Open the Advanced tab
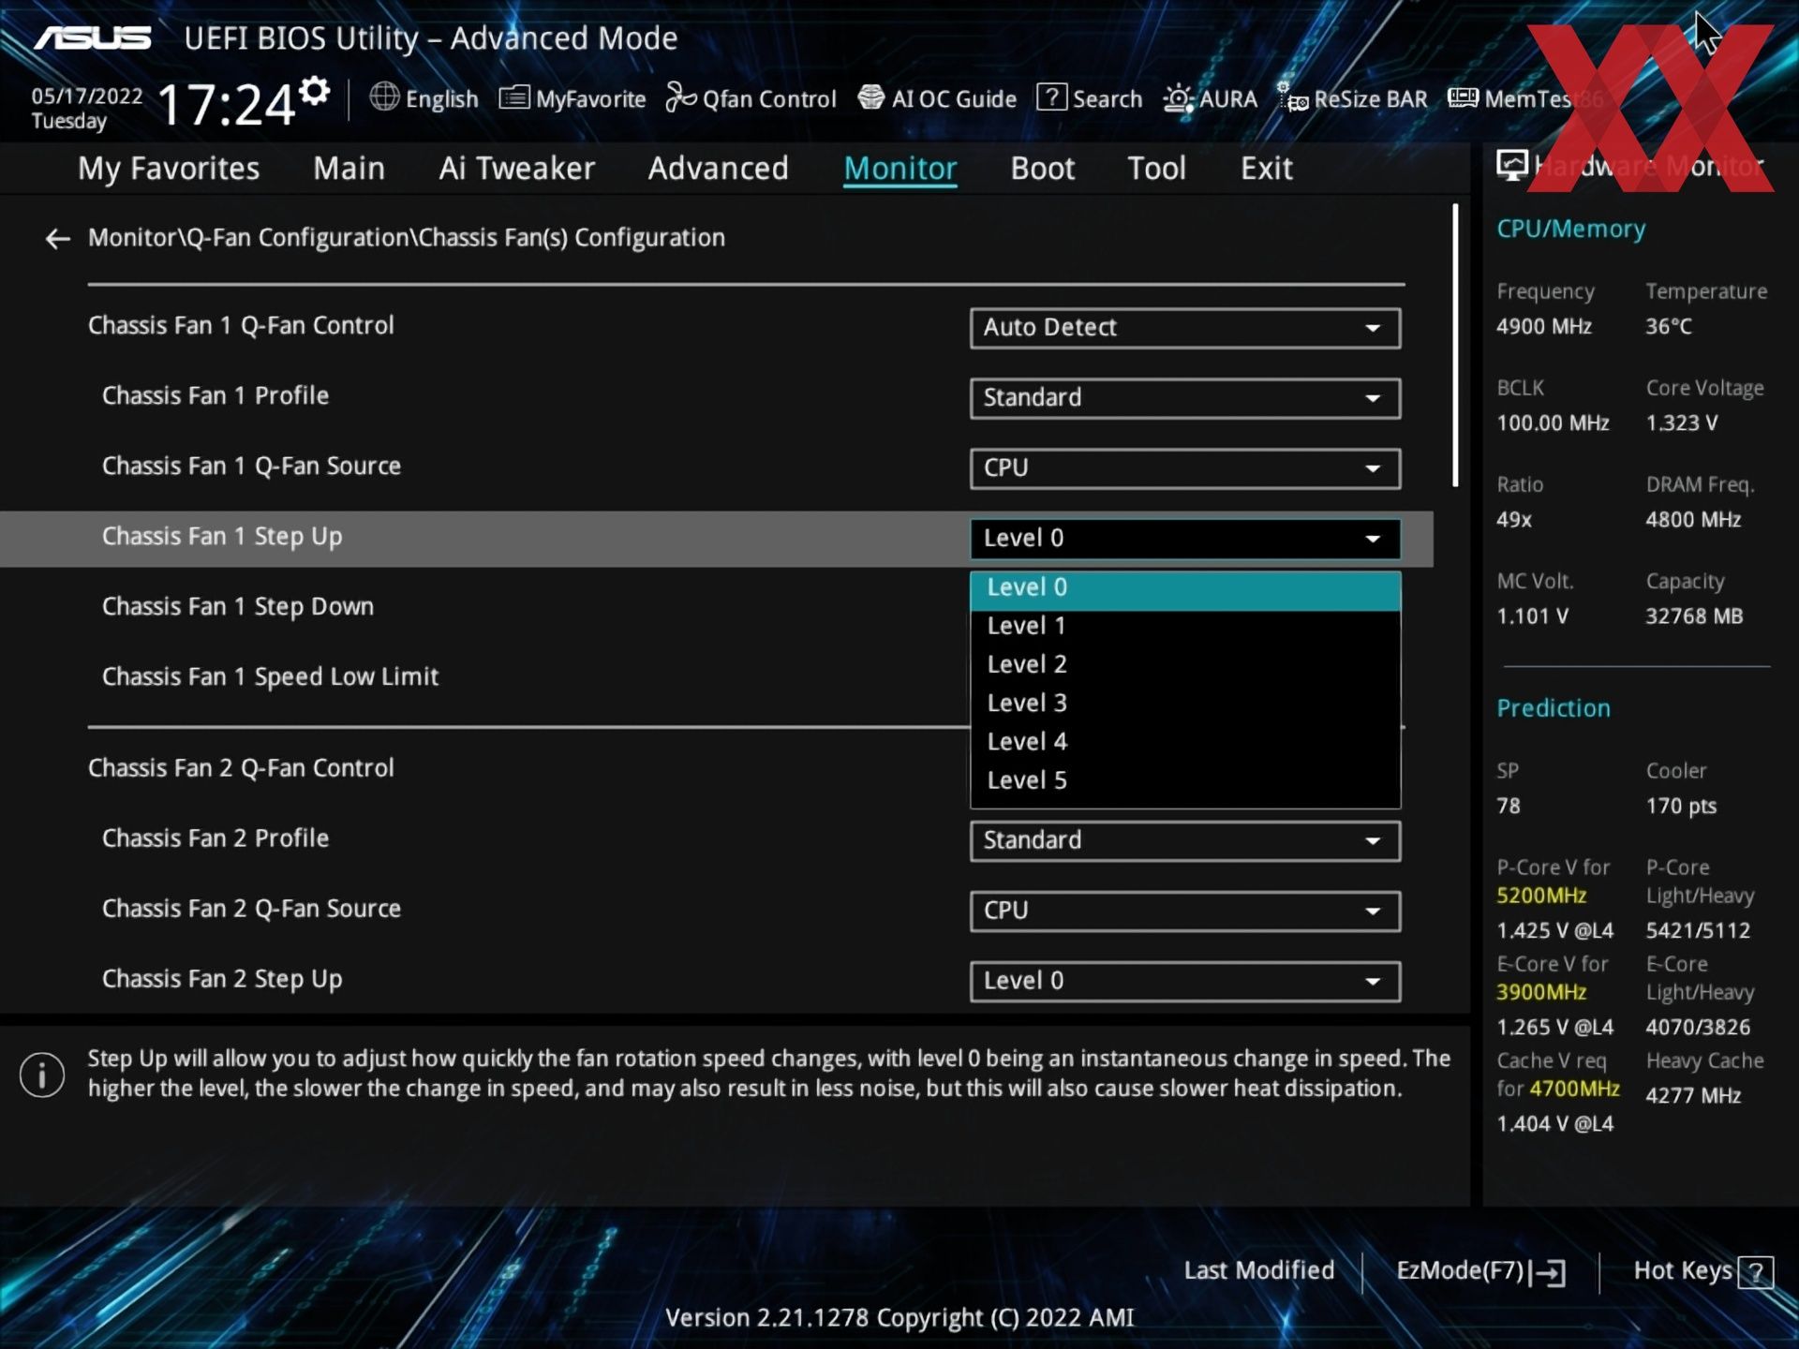Viewport: 1799px width, 1349px height. [x=718, y=169]
